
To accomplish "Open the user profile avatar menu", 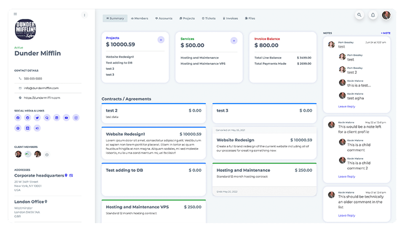I will point(386,15).
